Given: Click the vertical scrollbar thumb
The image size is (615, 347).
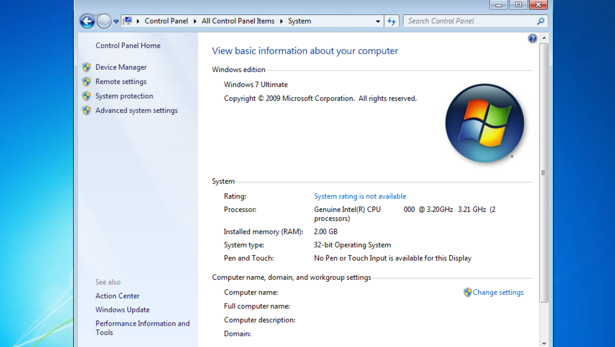Looking at the screenshot, I should click(x=544, y=173).
